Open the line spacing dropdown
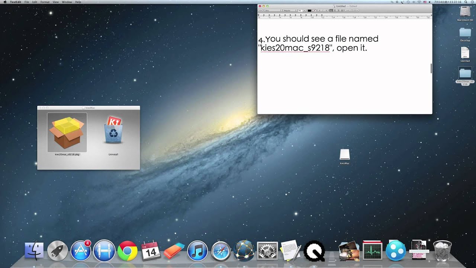The image size is (476, 268). point(348,10)
